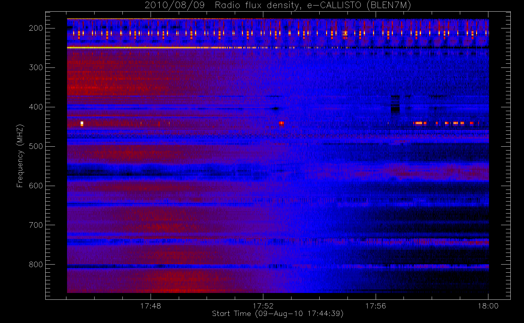Click the 18:00 time tick label
Image resolution: width=524 pixels, height=323 pixels.
pyautogui.click(x=488, y=306)
